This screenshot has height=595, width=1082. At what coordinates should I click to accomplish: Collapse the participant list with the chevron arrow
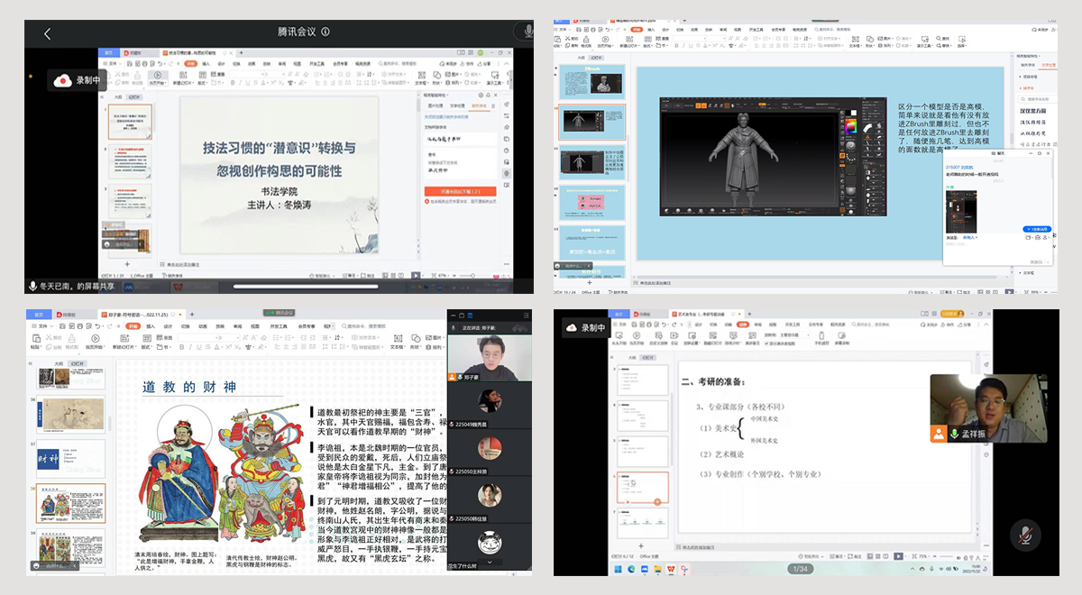pos(488,562)
